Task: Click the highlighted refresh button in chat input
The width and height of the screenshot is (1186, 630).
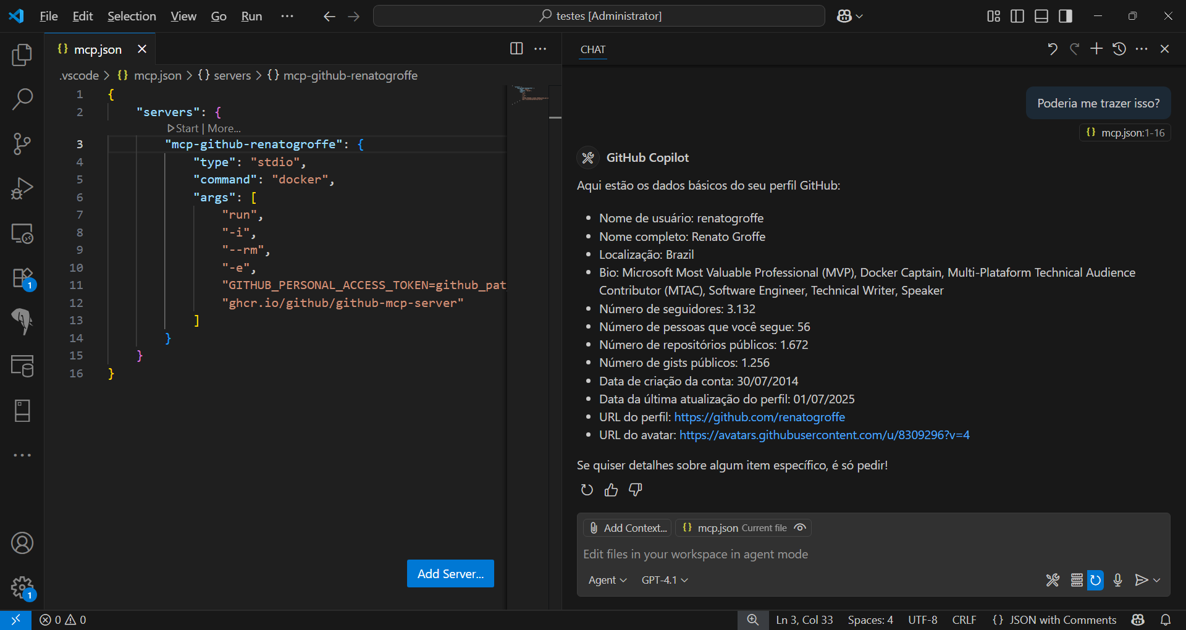Action: tap(1095, 580)
